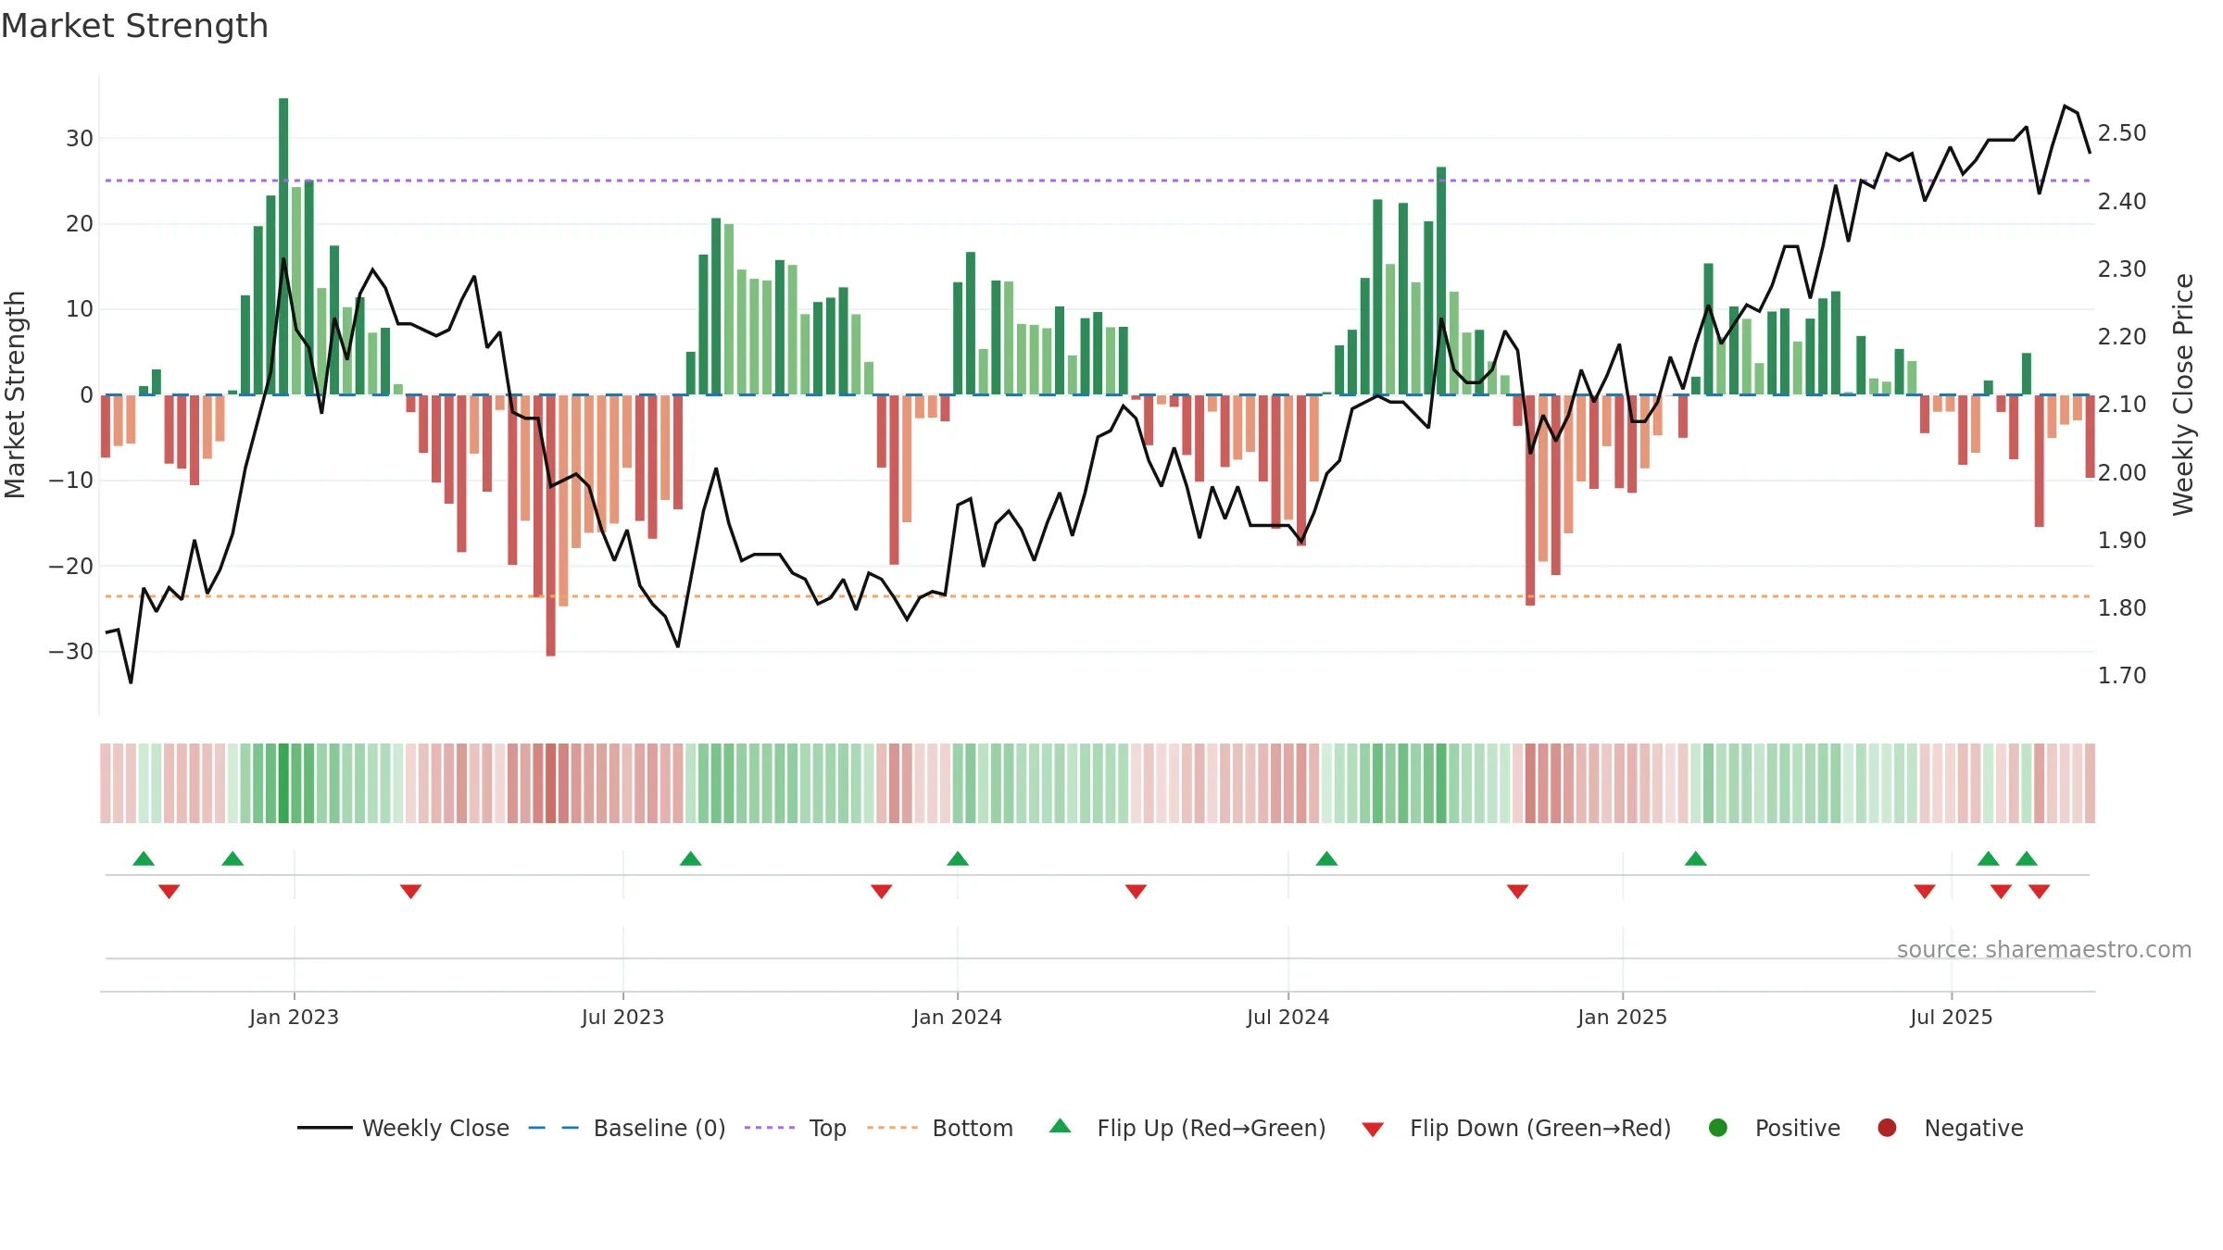Screen dimensions: 2223x1250
Task: Click the first red flip-down marker on the left
Action: point(169,892)
